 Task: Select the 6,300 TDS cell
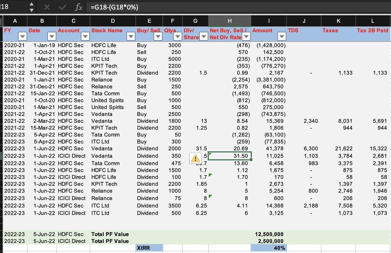pyautogui.click(x=303, y=148)
